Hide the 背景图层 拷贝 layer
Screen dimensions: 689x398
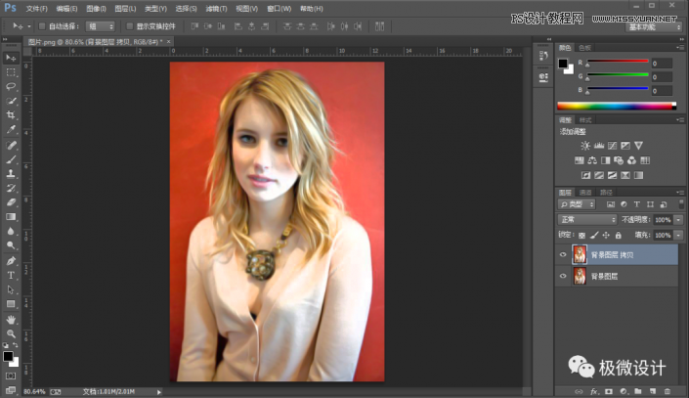563,254
